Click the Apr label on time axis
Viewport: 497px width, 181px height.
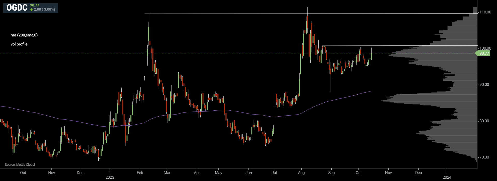197,173
